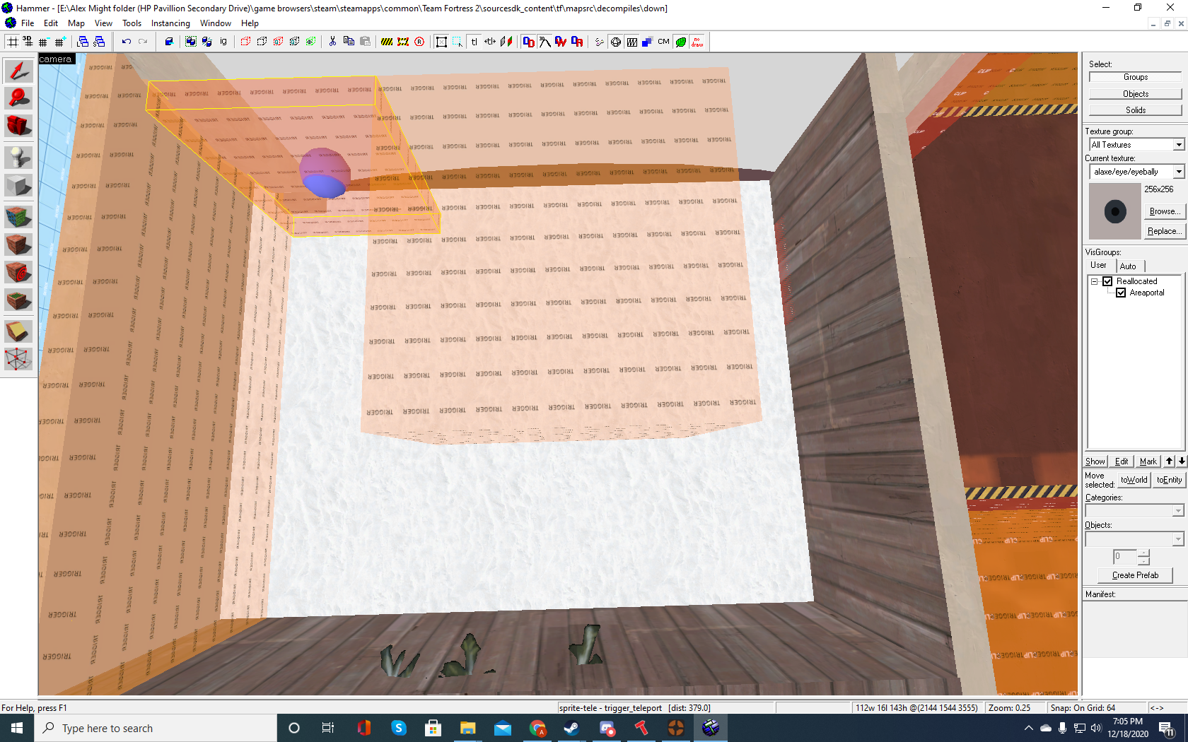Click the CM collision models toolbar button
The height and width of the screenshot is (742, 1188).
click(663, 42)
